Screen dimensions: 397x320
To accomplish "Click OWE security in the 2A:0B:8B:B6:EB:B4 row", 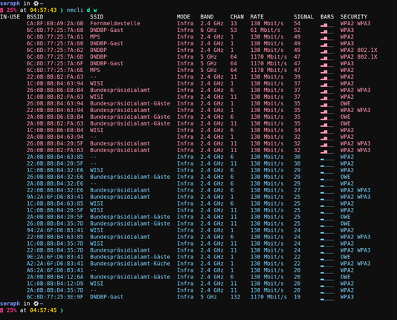I will [x=346, y=117].
